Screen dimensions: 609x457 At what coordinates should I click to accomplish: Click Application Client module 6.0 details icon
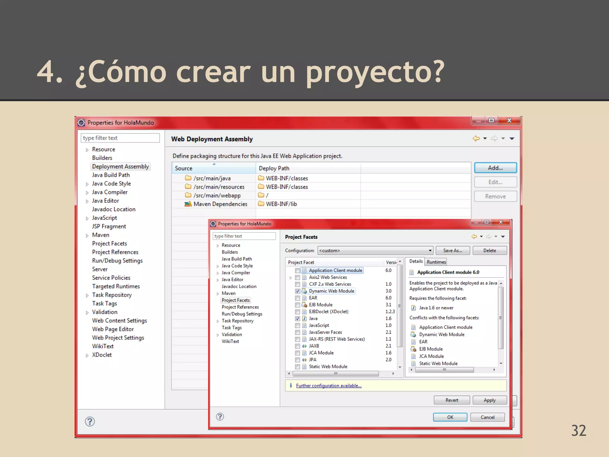pyautogui.click(x=412, y=272)
